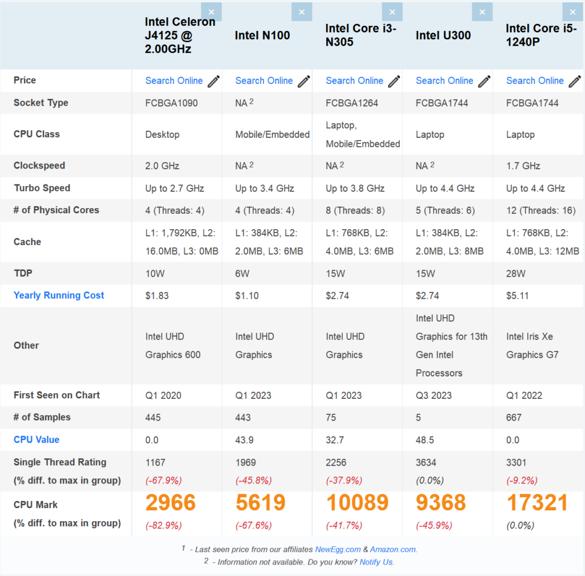The width and height of the screenshot is (585, 576).
Task: Click percentage (-41.7%) under CPU Mark
Action: [344, 526]
